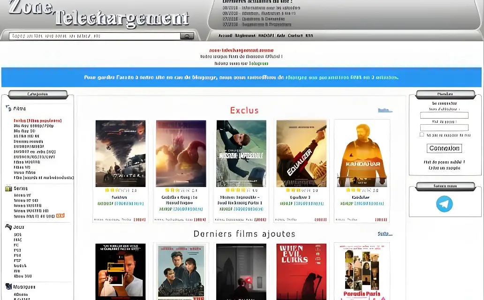Open the Mission Impossible poster
Viewport: 484px width, 300px height.
[241, 153]
